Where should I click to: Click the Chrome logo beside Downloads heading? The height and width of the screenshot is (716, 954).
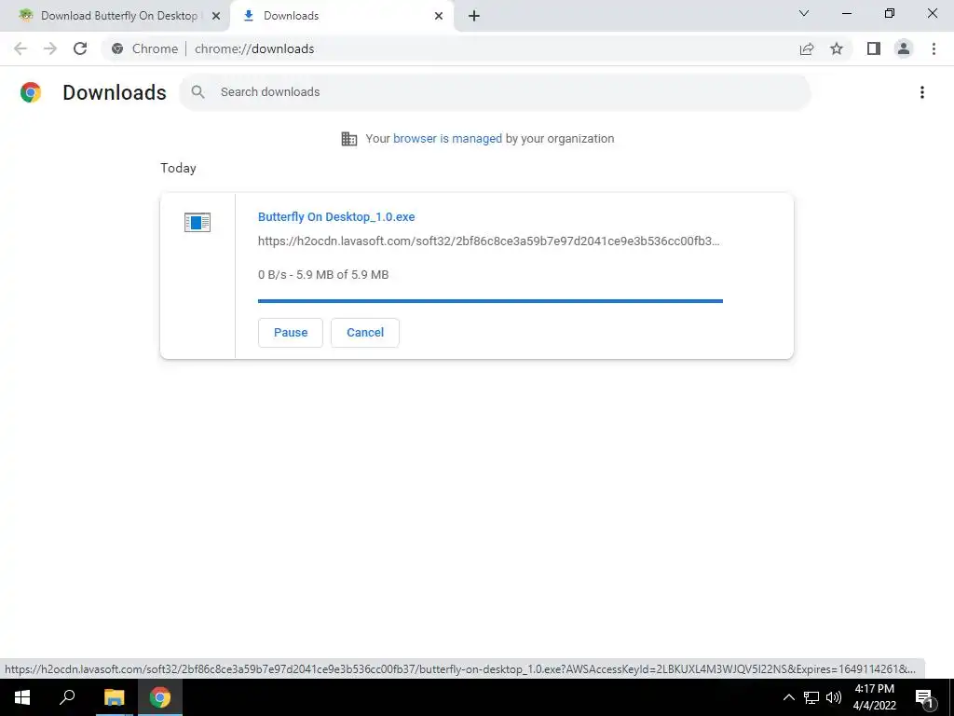31,92
